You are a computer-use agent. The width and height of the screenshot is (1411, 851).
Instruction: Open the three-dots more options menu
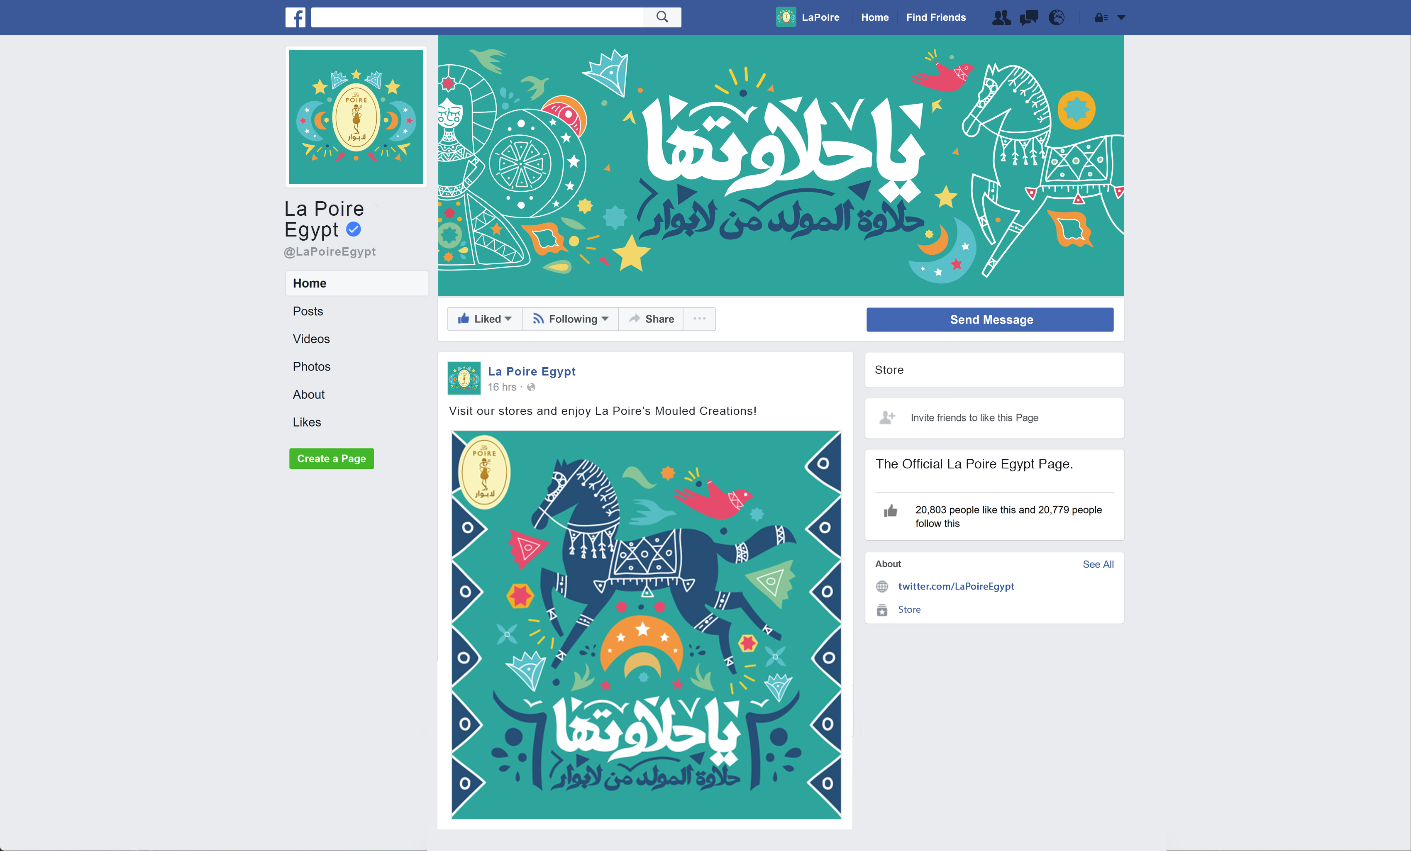point(699,319)
